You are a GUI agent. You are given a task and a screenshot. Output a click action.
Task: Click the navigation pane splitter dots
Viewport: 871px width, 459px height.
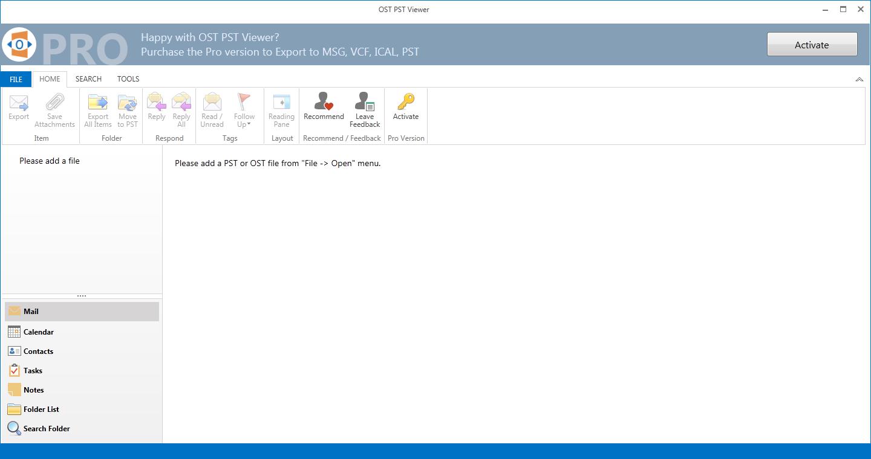click(82, 296)
